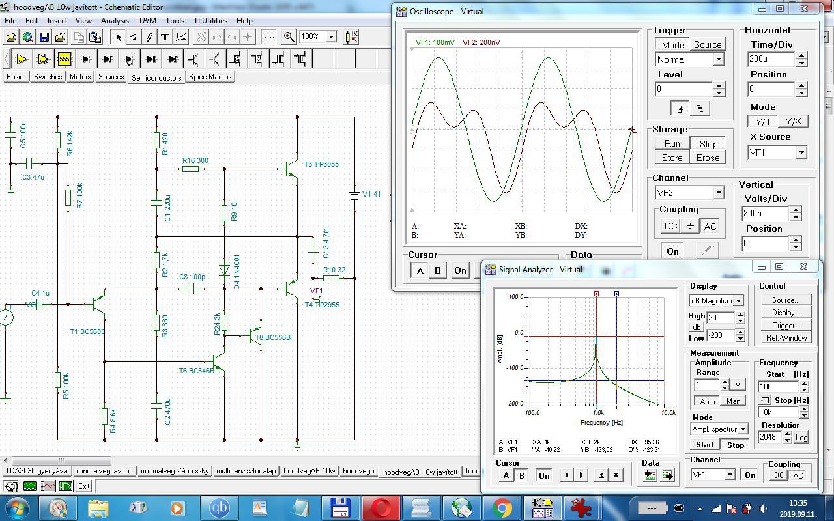Pick the op-amp component in toolbar

(x=22, y=59)
